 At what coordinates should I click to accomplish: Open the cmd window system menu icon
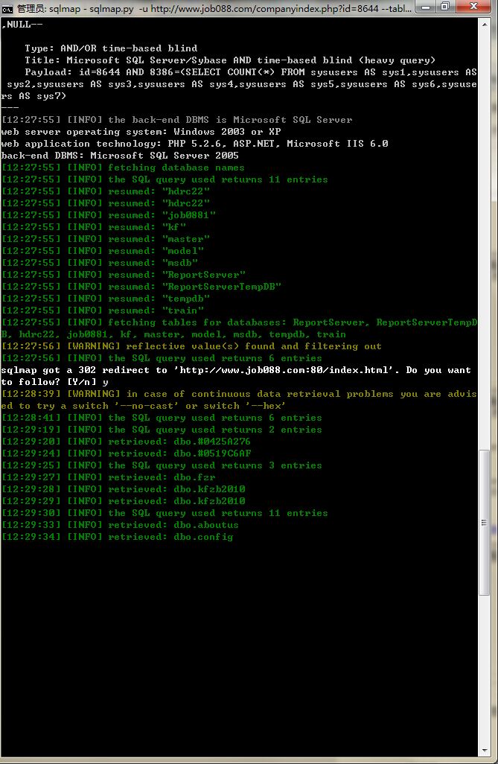tap(7, 8)
